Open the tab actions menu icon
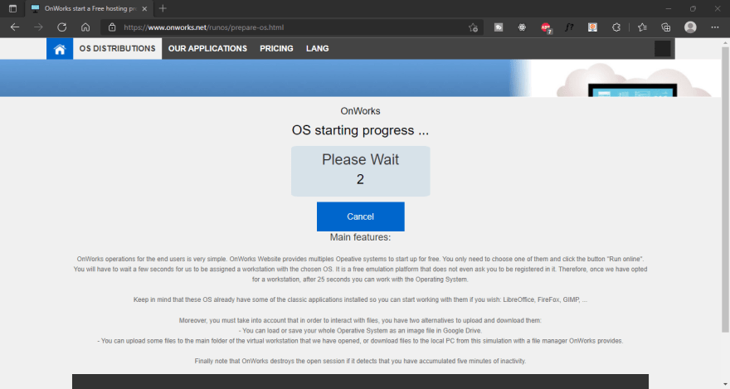The width and height of the screenshot is (730, 389). point(12,8)
